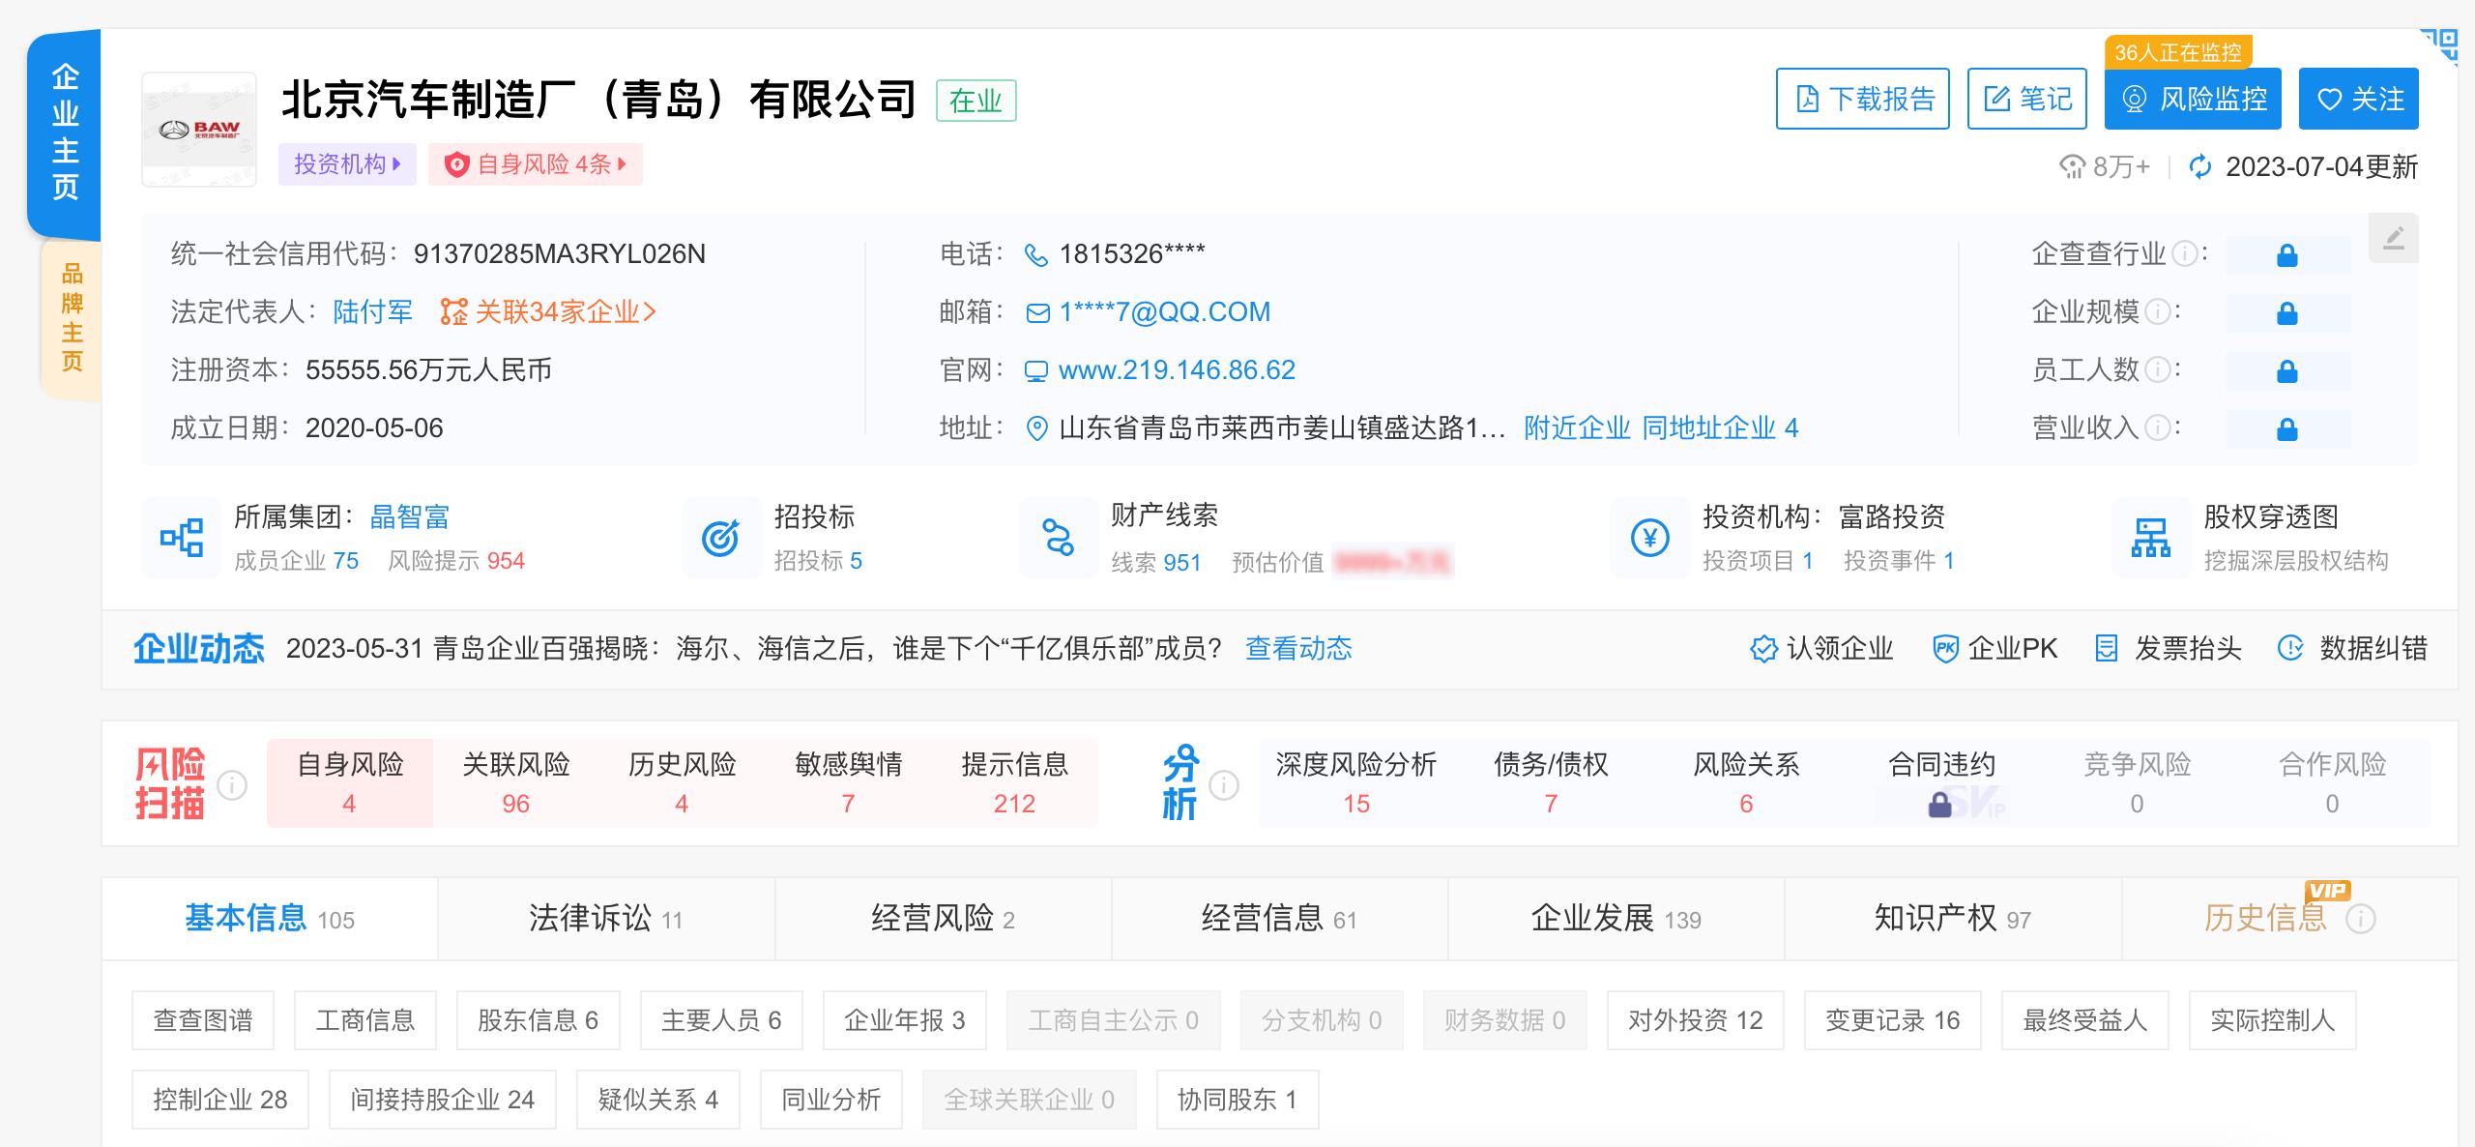Open 附近企业 link
The height and width of the screenshot is (1147, 2475).
(1577, 428)
